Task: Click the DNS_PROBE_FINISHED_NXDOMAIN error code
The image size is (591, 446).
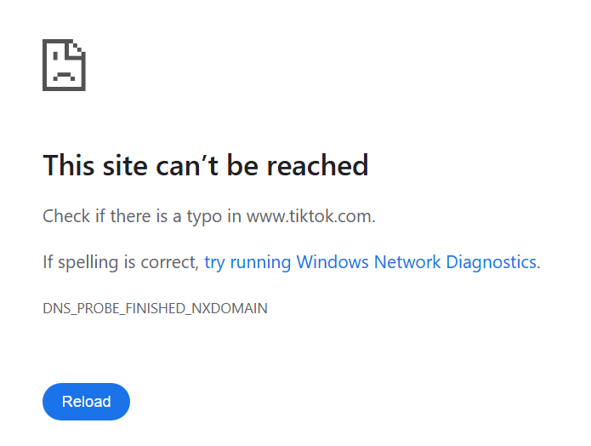Action: [x=155, y=309]
